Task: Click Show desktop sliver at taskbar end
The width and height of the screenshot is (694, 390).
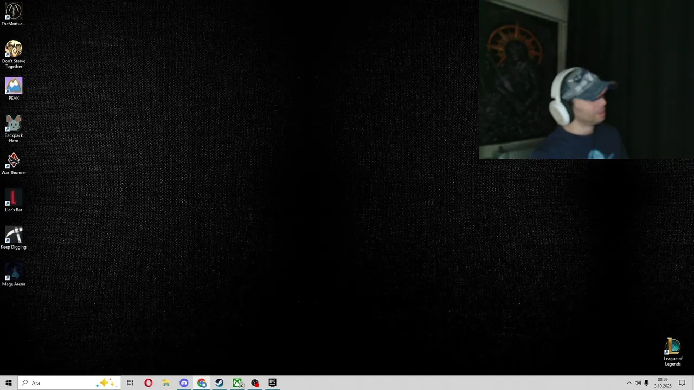Action: (x=692, y=383)
